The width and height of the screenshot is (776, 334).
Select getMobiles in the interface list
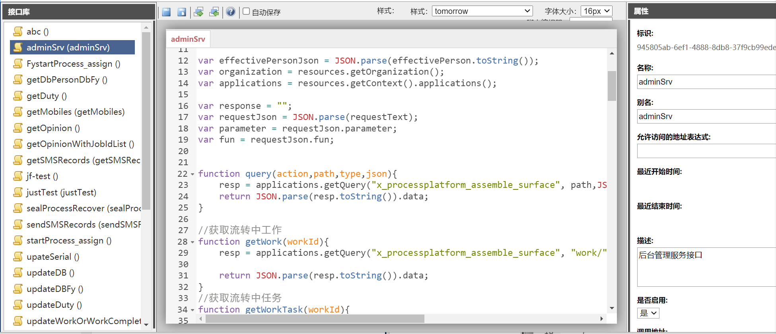(x=75, y=112)
